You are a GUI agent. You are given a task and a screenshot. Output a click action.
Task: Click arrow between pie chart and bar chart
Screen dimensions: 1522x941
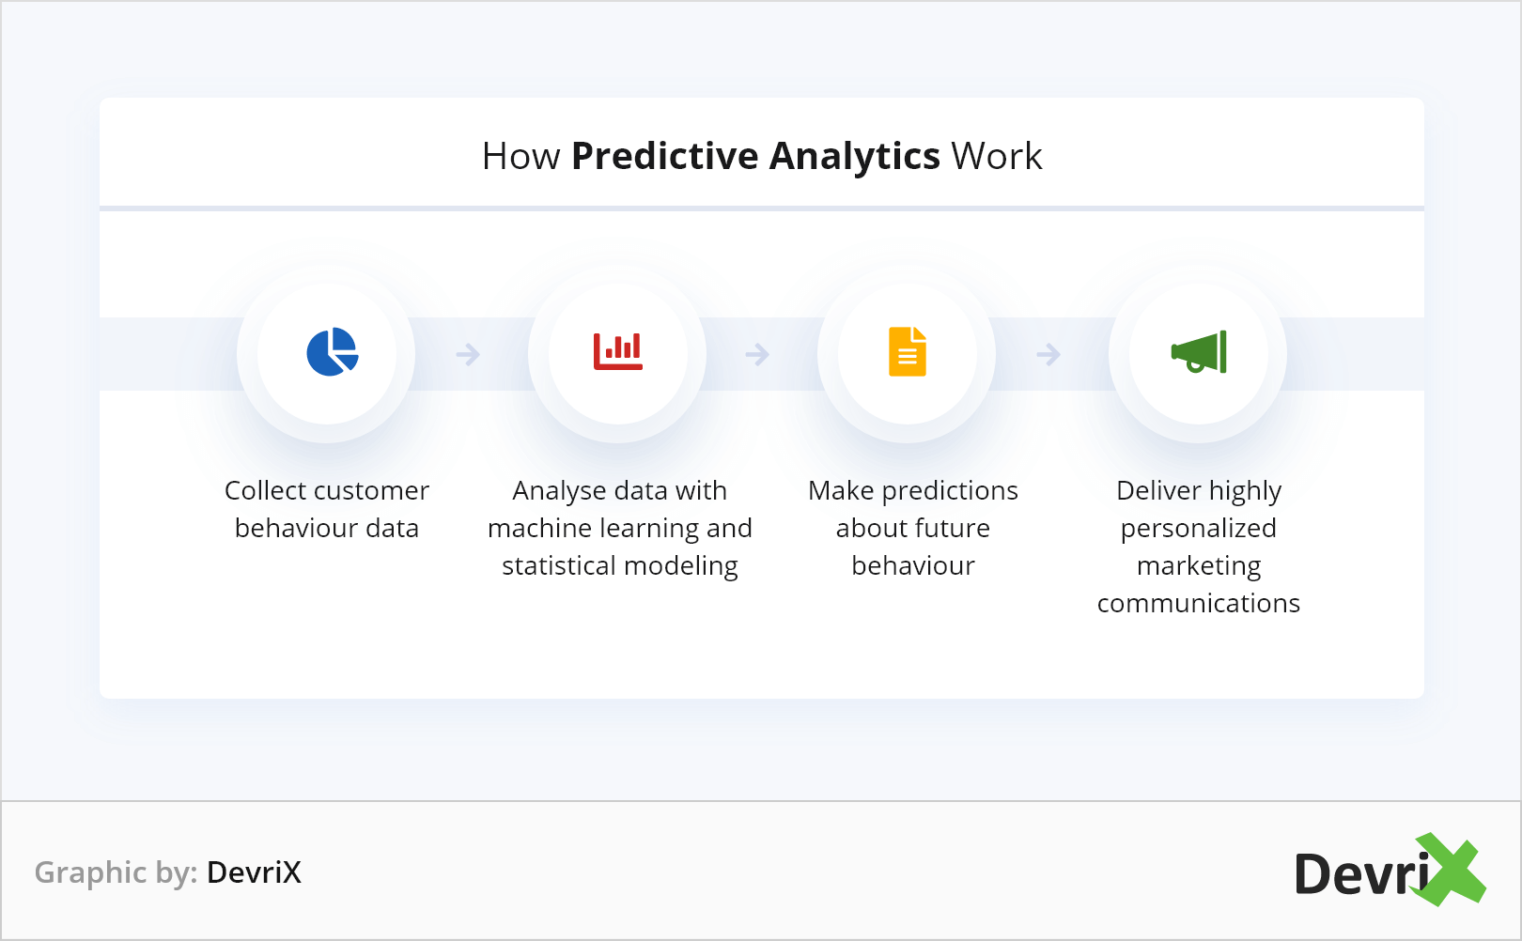pos(468,354)
